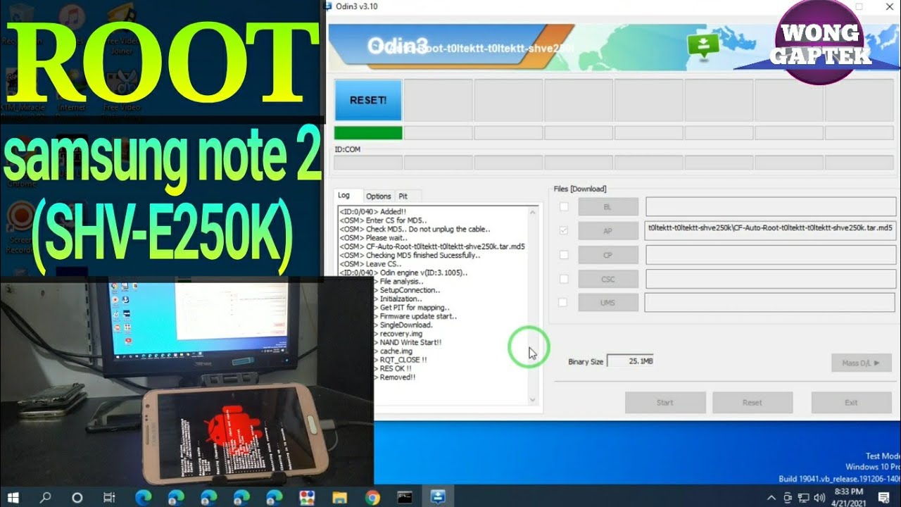Click log line 'RQT_CLOSE !!'
The width and height of the screenshot is (901, 507).
click(403, 360)
